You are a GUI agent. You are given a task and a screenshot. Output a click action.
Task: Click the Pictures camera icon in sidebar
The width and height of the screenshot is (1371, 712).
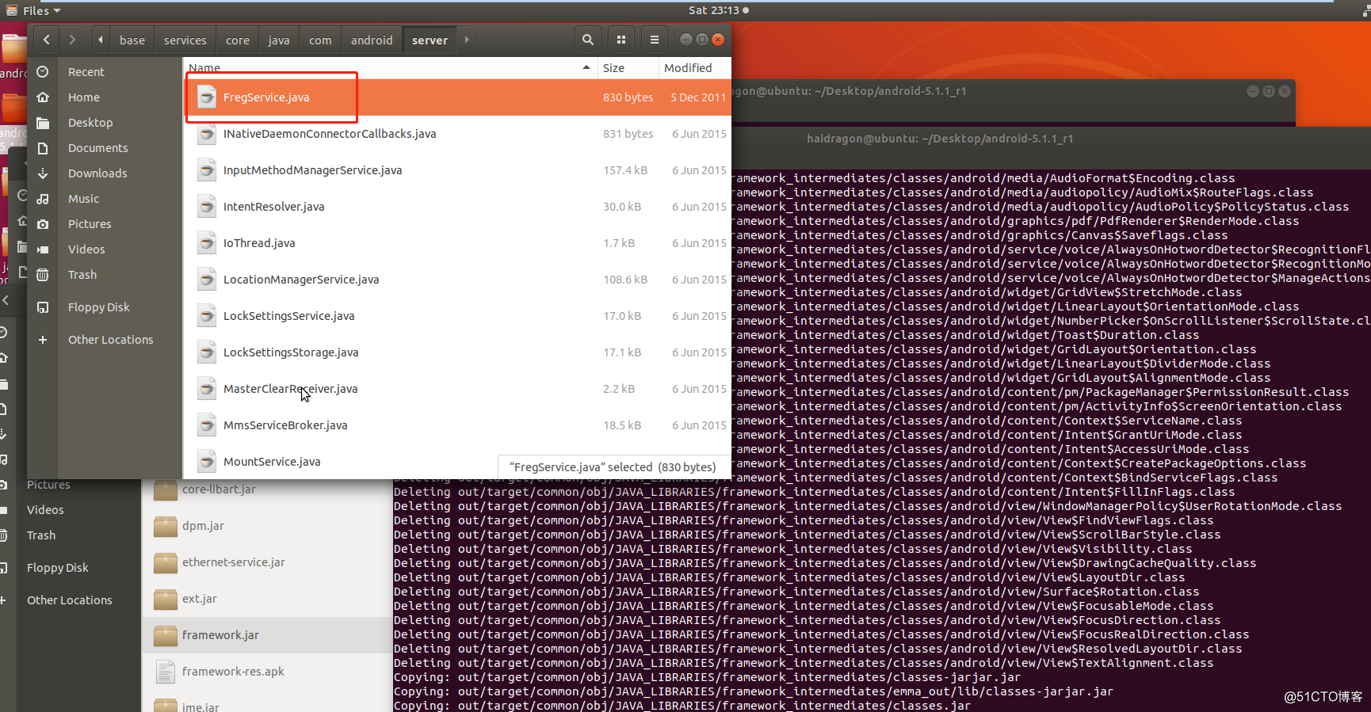[43, 224]
